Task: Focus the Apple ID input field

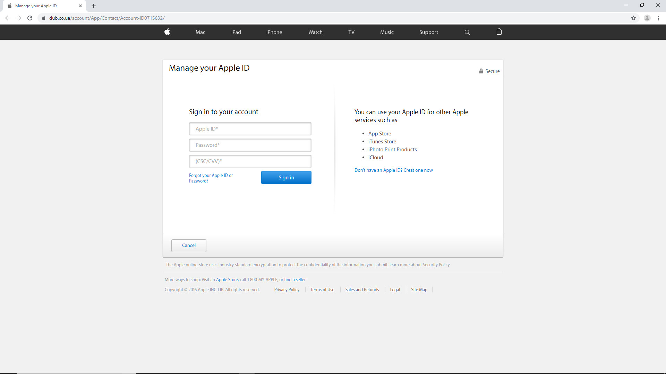Action: (x=250, y=129)
